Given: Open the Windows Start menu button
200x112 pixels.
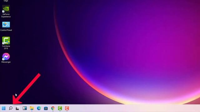Looking at the screenshot, I should pyautogui.click(x=3, y=108).
